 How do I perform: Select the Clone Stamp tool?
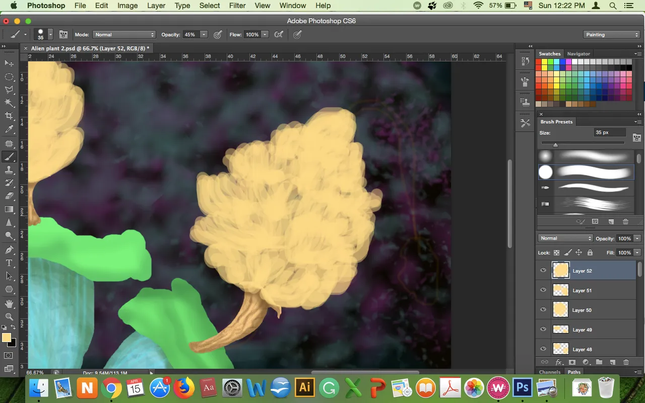[9, 170]
